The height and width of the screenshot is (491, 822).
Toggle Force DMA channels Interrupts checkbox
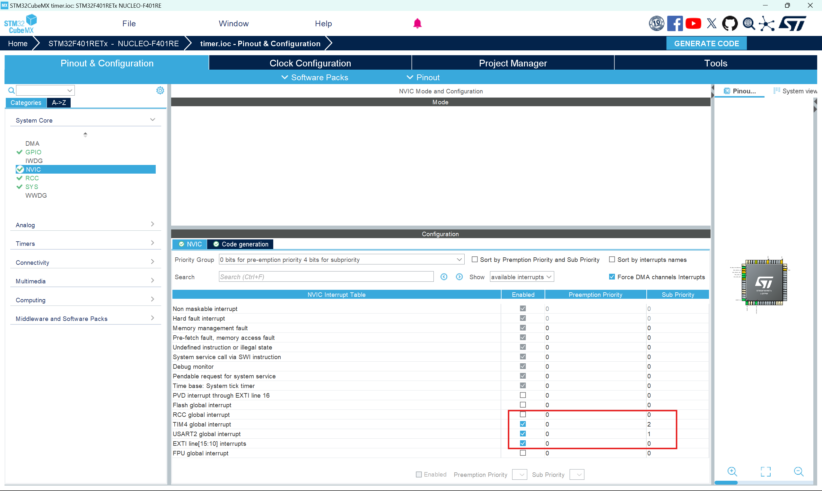pyautogui.click(x=612, y=277)
